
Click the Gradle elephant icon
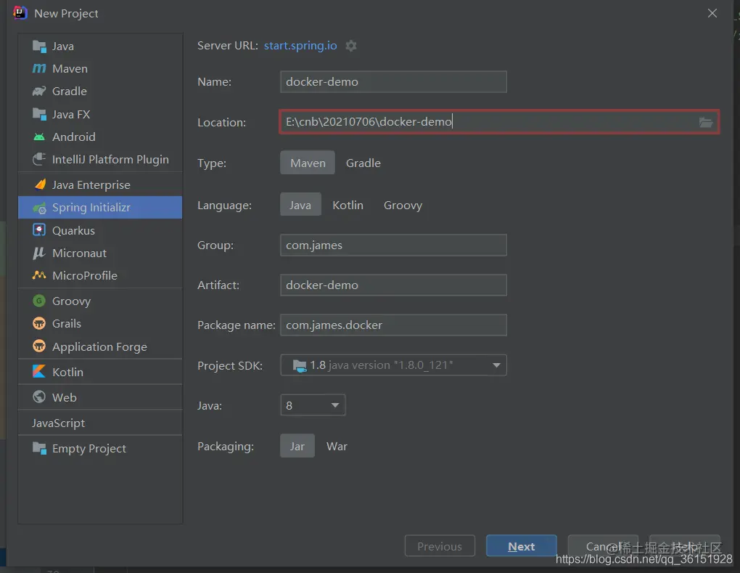[39, 92]
